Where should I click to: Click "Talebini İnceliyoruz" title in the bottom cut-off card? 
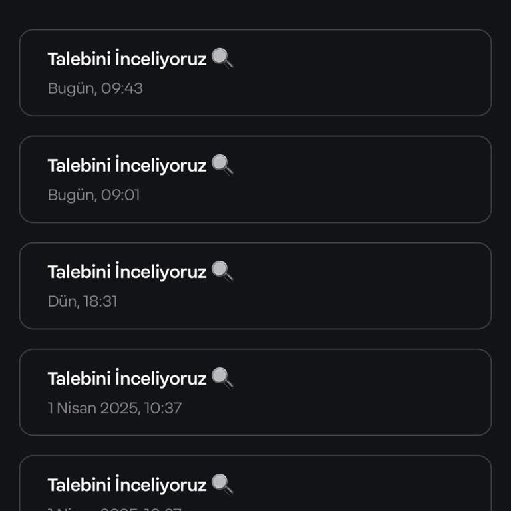[127, 485]
